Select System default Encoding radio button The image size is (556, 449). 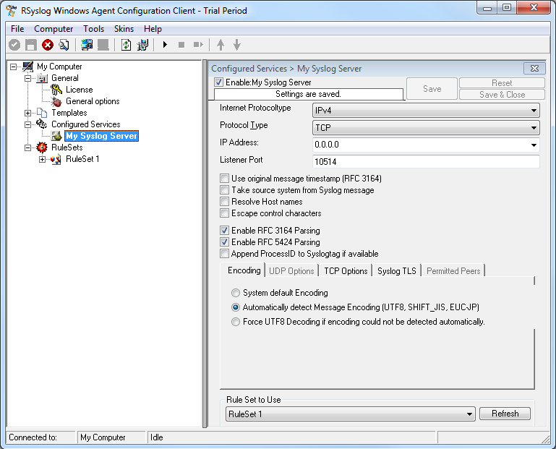click(236, 293)
